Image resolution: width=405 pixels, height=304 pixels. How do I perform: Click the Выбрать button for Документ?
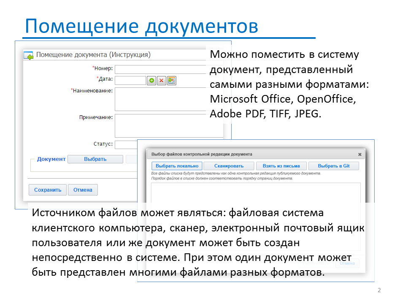point(95,159)
